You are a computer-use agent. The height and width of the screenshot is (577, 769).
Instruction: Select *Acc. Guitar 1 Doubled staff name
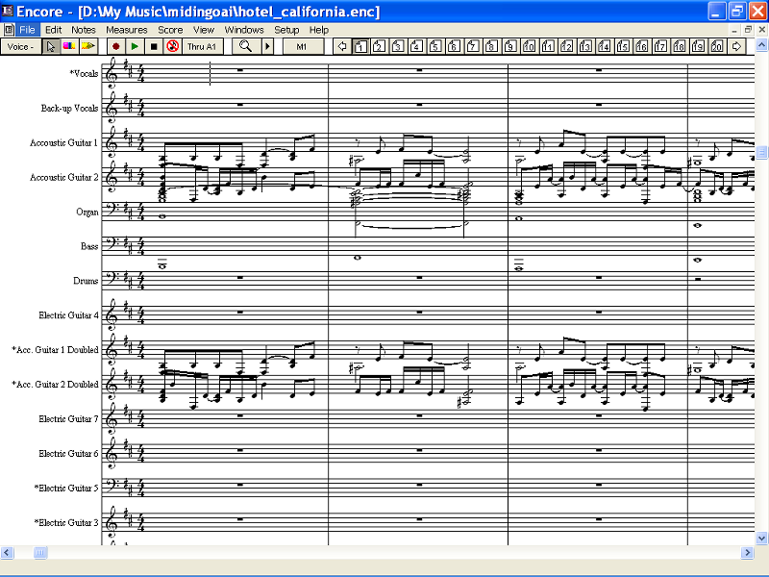click(x=55, y=350)
